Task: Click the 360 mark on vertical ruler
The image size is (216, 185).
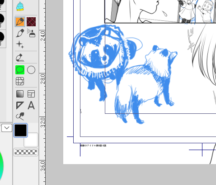Action: 43,166
